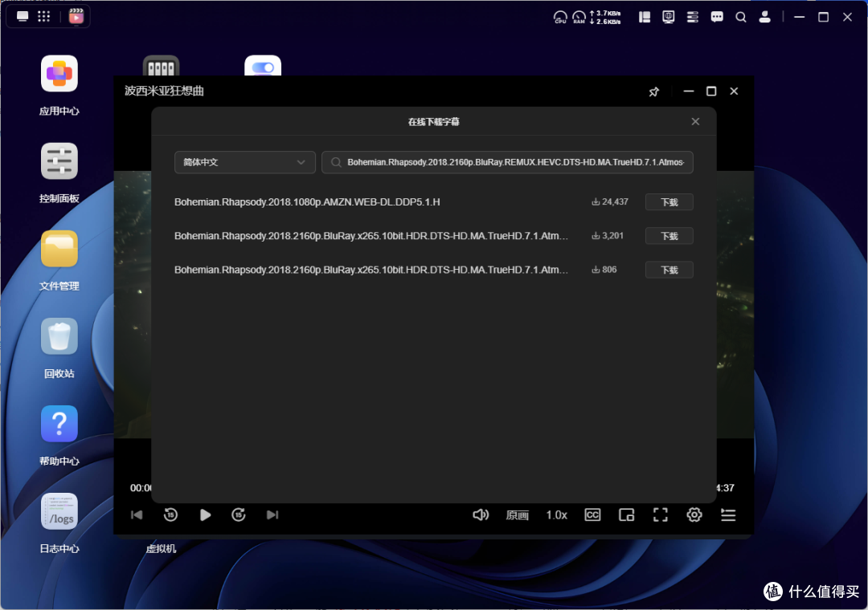Play the video
Image resolution: width=868 pixels, height=610 pixels.
tap(205, 514)
